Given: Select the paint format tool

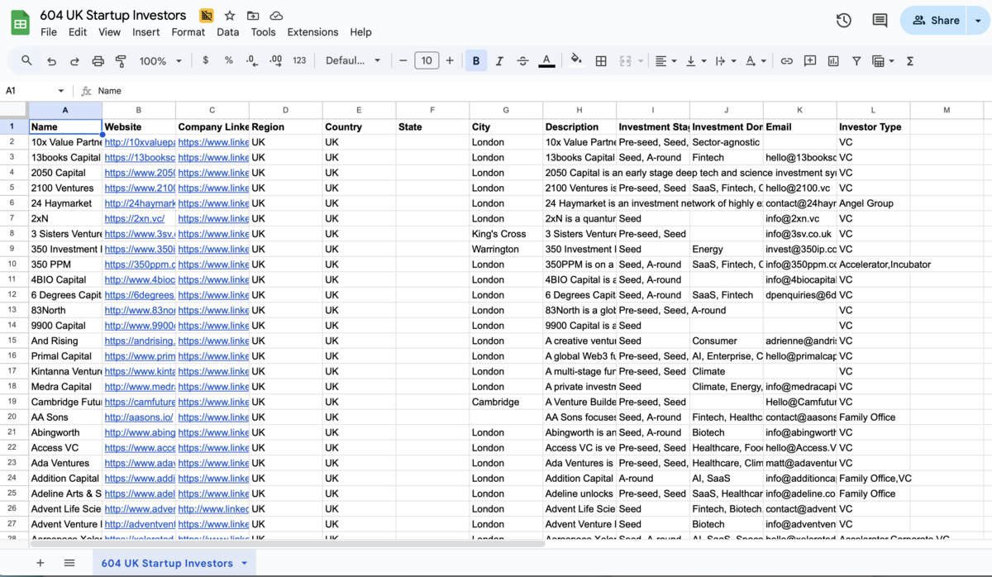Looking at the screenshot, I should click(x=121, y=61).
